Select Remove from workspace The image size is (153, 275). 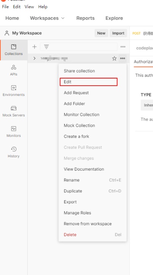click(93, 224)
